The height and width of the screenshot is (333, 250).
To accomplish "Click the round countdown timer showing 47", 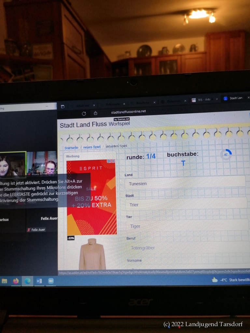I will tap(226, 154).
